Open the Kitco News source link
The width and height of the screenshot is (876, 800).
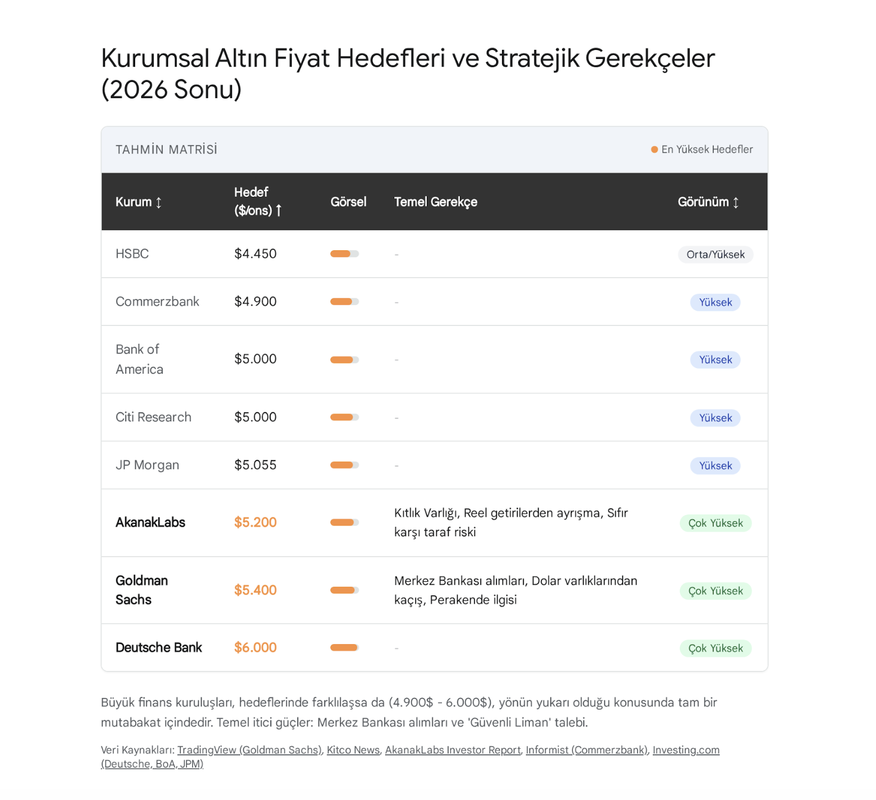[353, 750]
